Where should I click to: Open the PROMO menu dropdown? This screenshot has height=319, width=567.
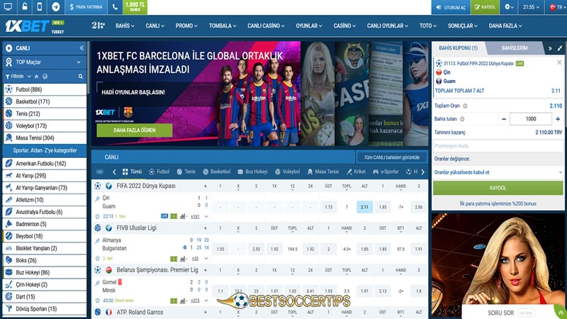coord(186,26)
